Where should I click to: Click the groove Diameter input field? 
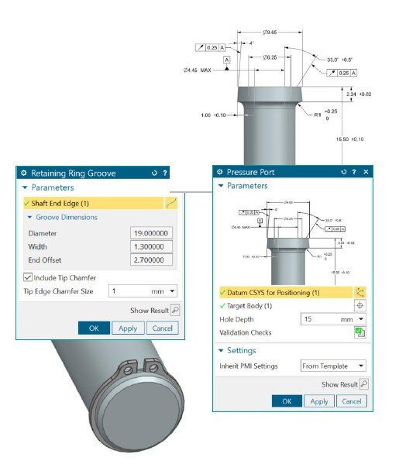pyautogui.click(x=151, y=233)
